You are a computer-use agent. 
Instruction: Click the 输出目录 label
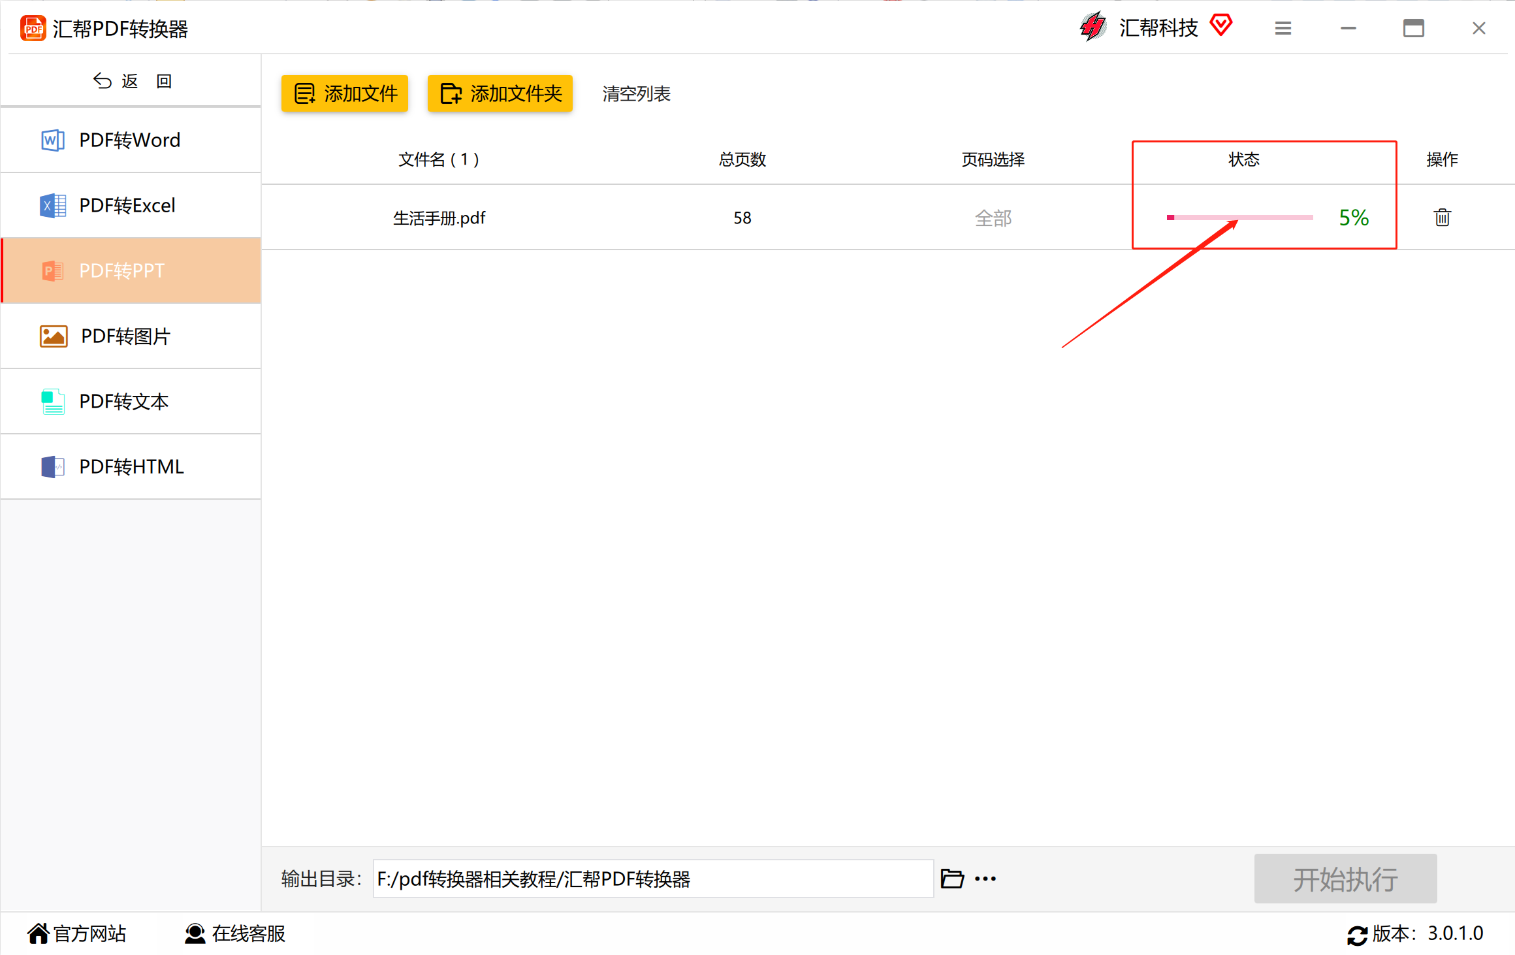tap(321, 879)
